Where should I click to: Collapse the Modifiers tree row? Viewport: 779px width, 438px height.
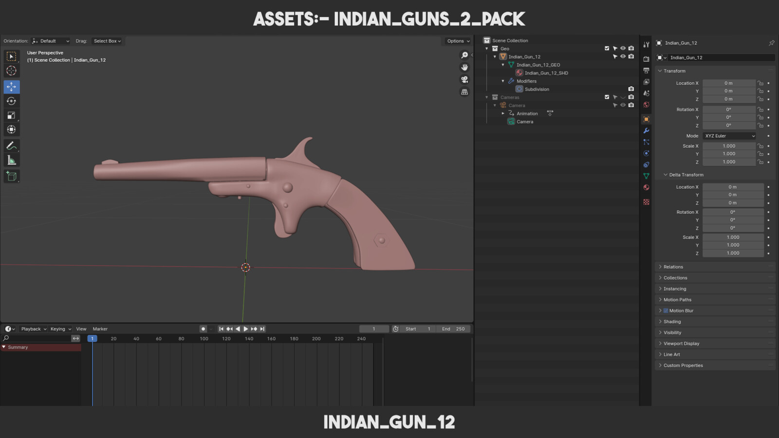click(x=503, y=81)
